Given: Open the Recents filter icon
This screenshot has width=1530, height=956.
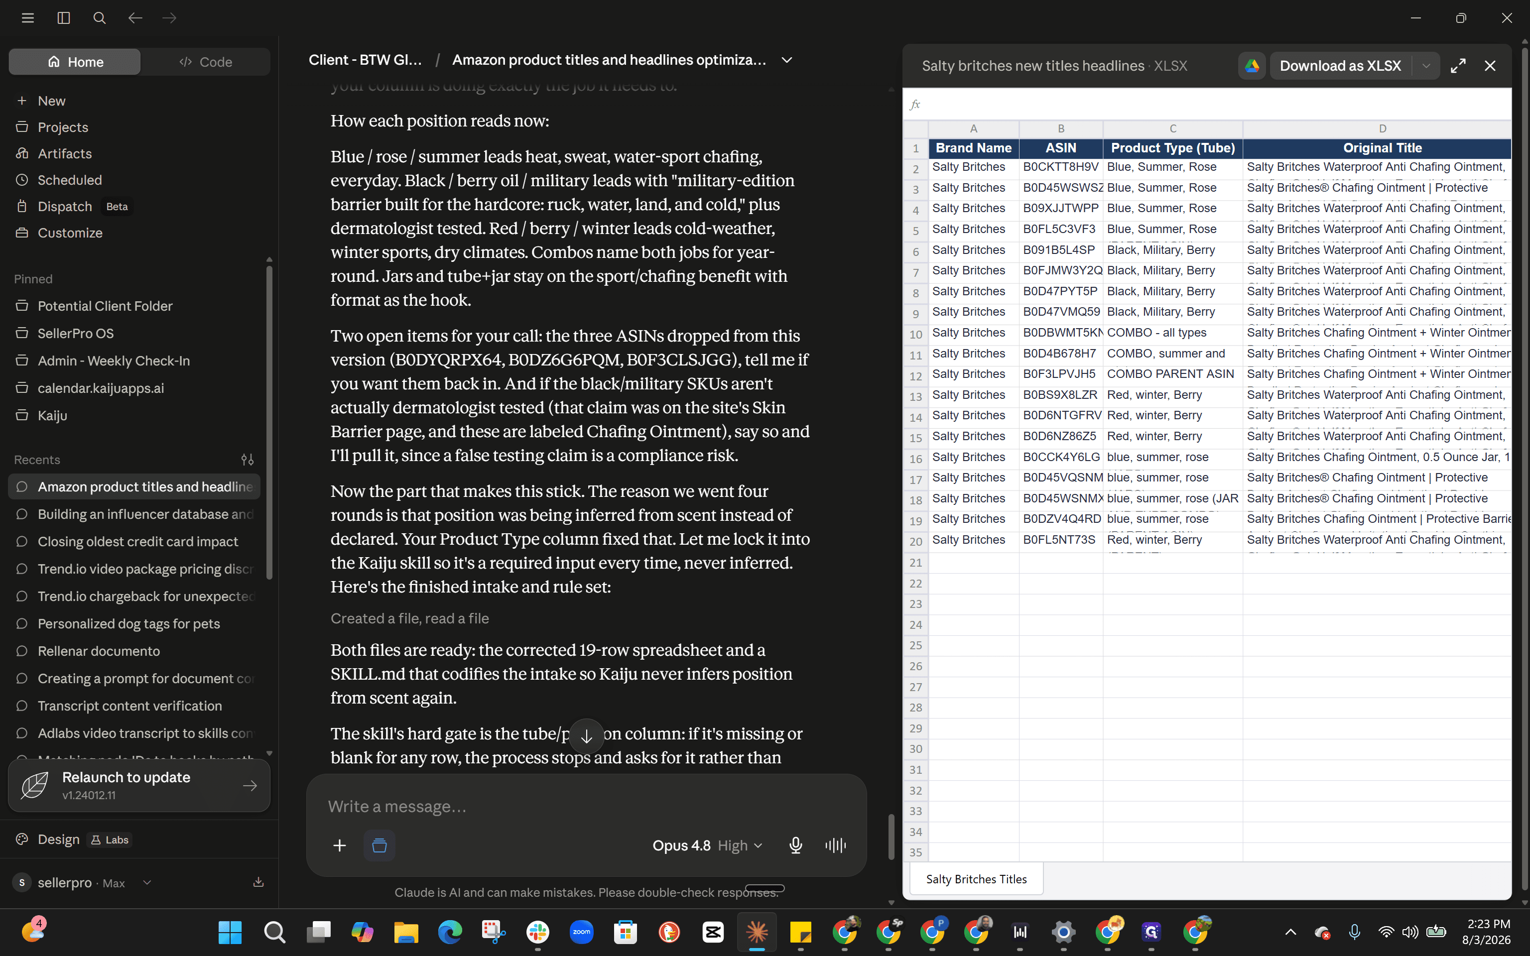Looking at the screenshot, I should click(x=248, y=460).
